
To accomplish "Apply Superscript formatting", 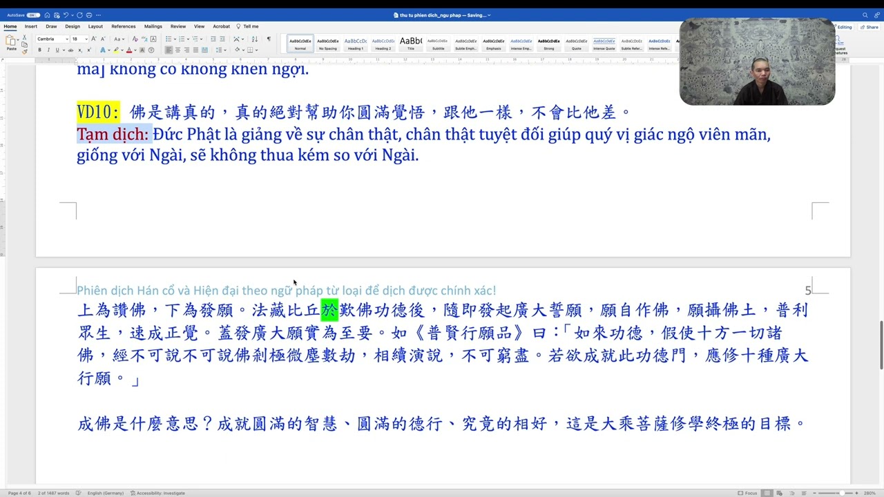I will pos(89,50).
